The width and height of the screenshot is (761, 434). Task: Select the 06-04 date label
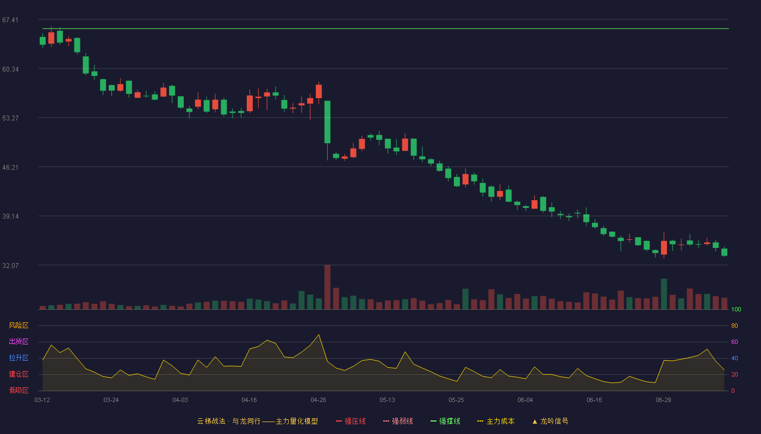click(526, 400)
